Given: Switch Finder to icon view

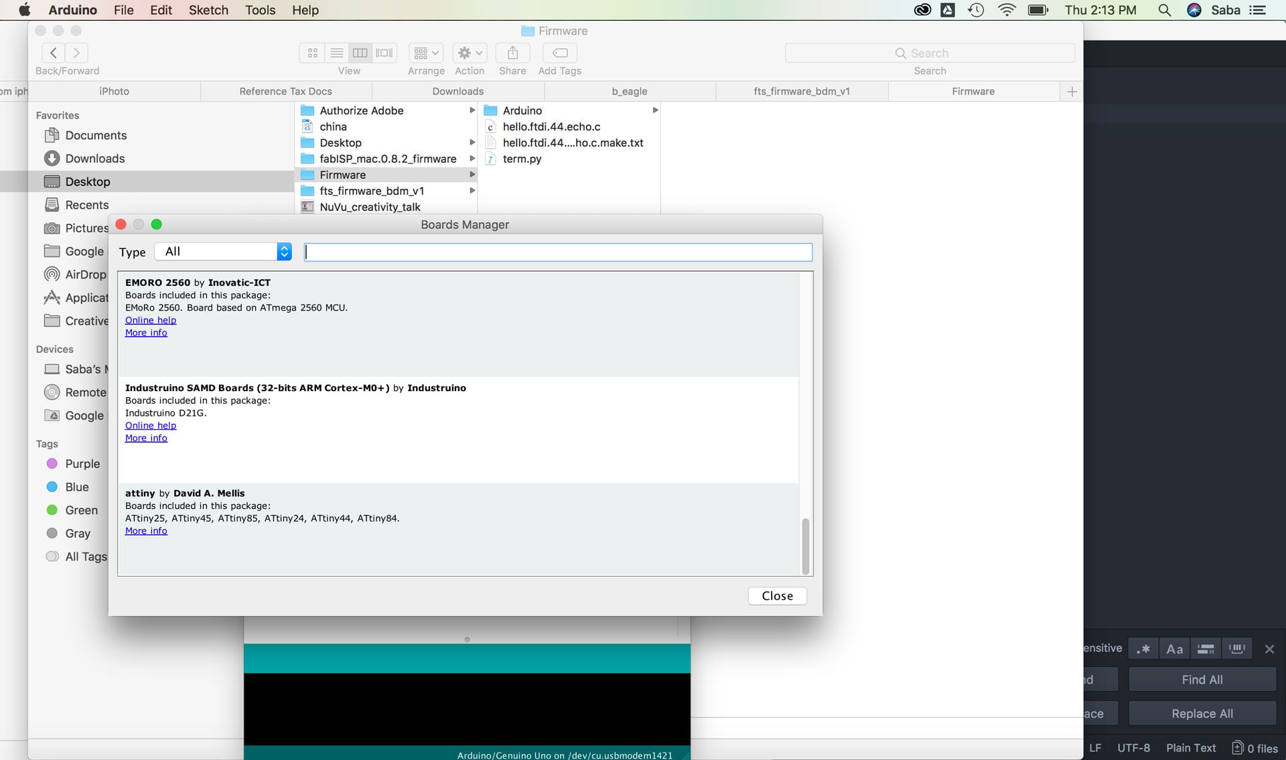Looking at the screenshot, I should coord(312,53).
